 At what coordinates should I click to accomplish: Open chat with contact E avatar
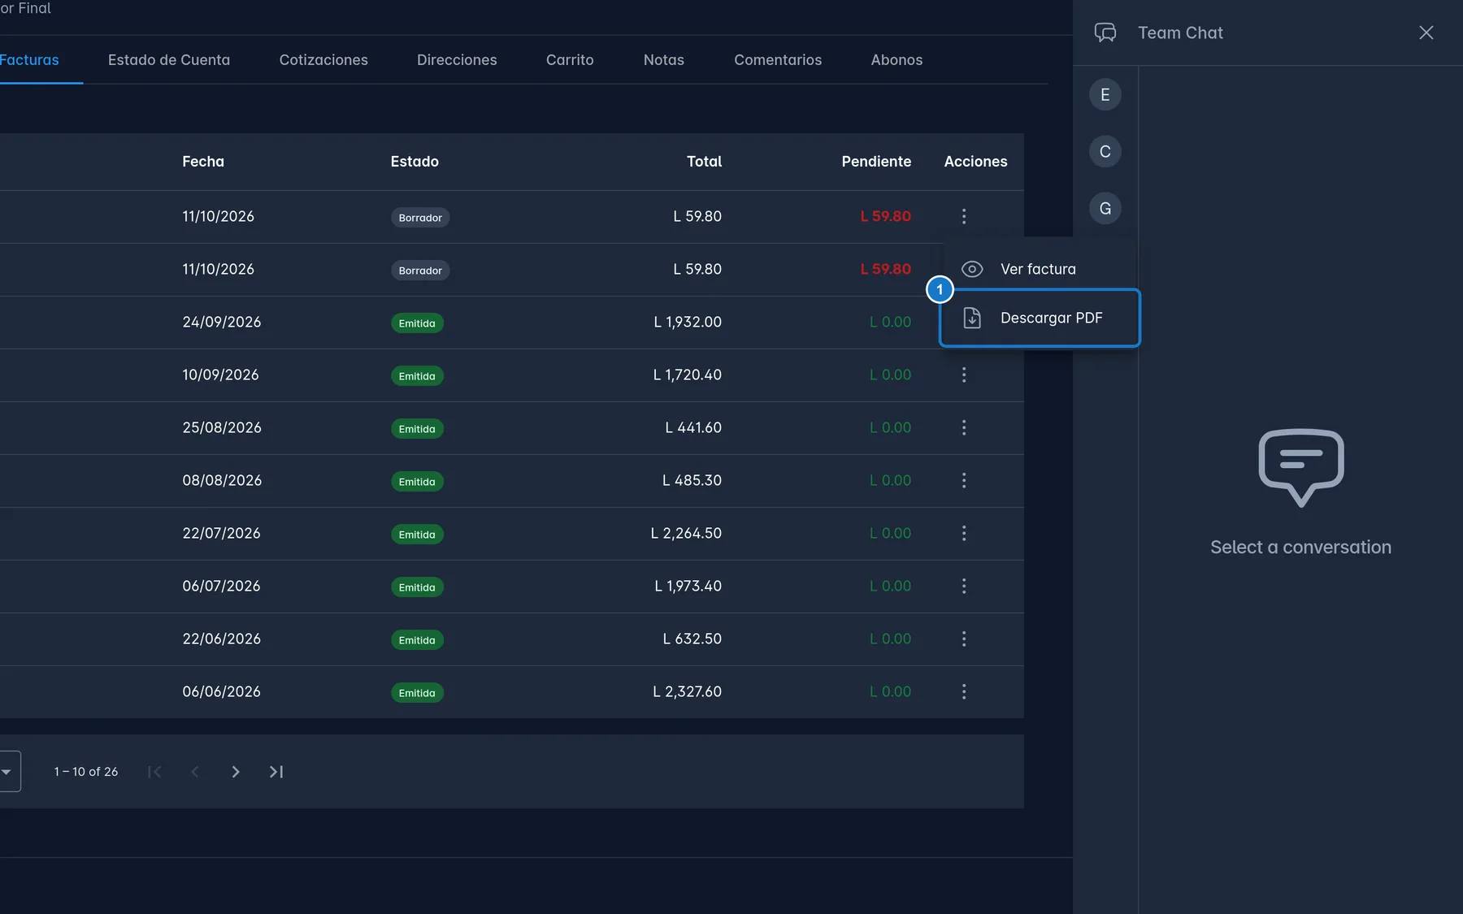click(1105, 95)
